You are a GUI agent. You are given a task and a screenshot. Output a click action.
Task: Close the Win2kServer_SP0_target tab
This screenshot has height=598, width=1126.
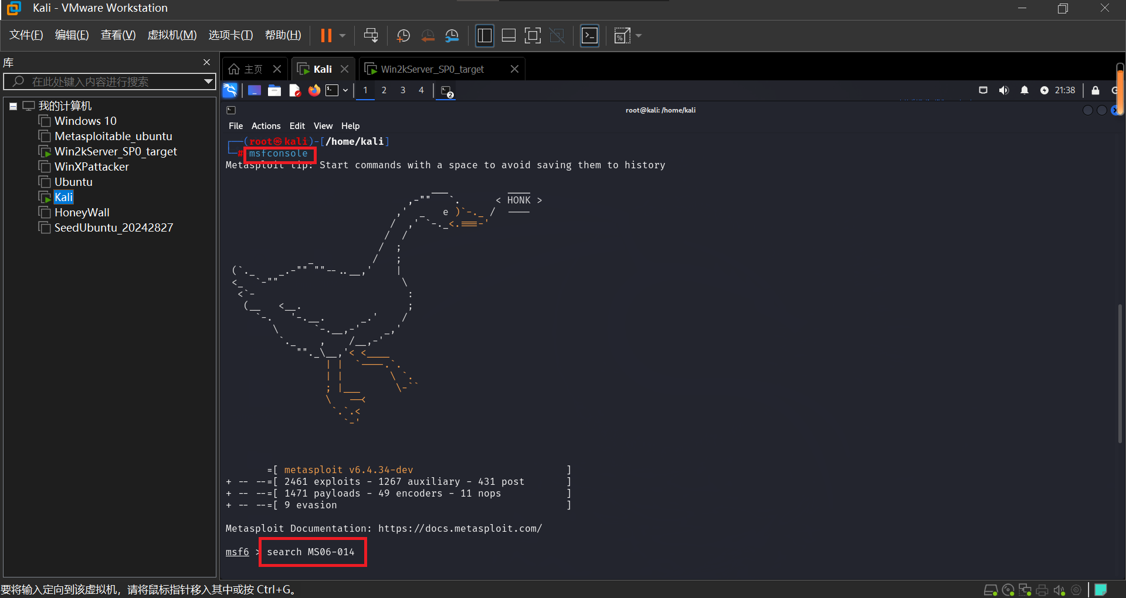coord(514,69)
